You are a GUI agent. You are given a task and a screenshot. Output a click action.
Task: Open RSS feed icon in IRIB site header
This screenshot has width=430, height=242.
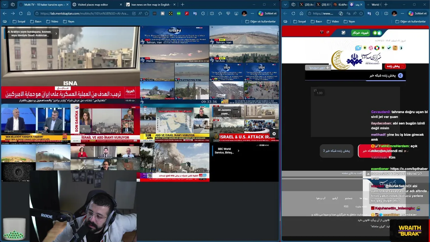pyautogui.click(x=328, y=32)
